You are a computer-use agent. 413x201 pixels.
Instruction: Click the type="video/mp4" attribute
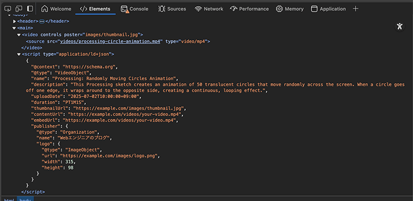pyautogui.click(x=186, y=41)
